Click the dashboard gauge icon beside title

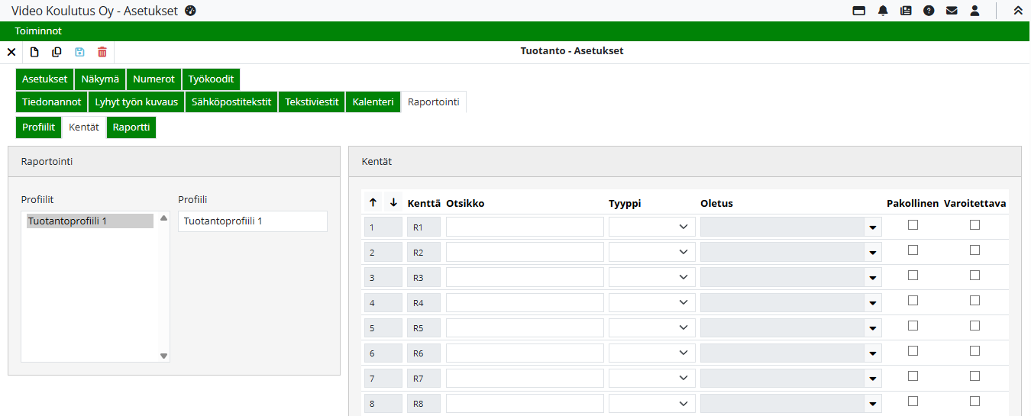(191, 11)
